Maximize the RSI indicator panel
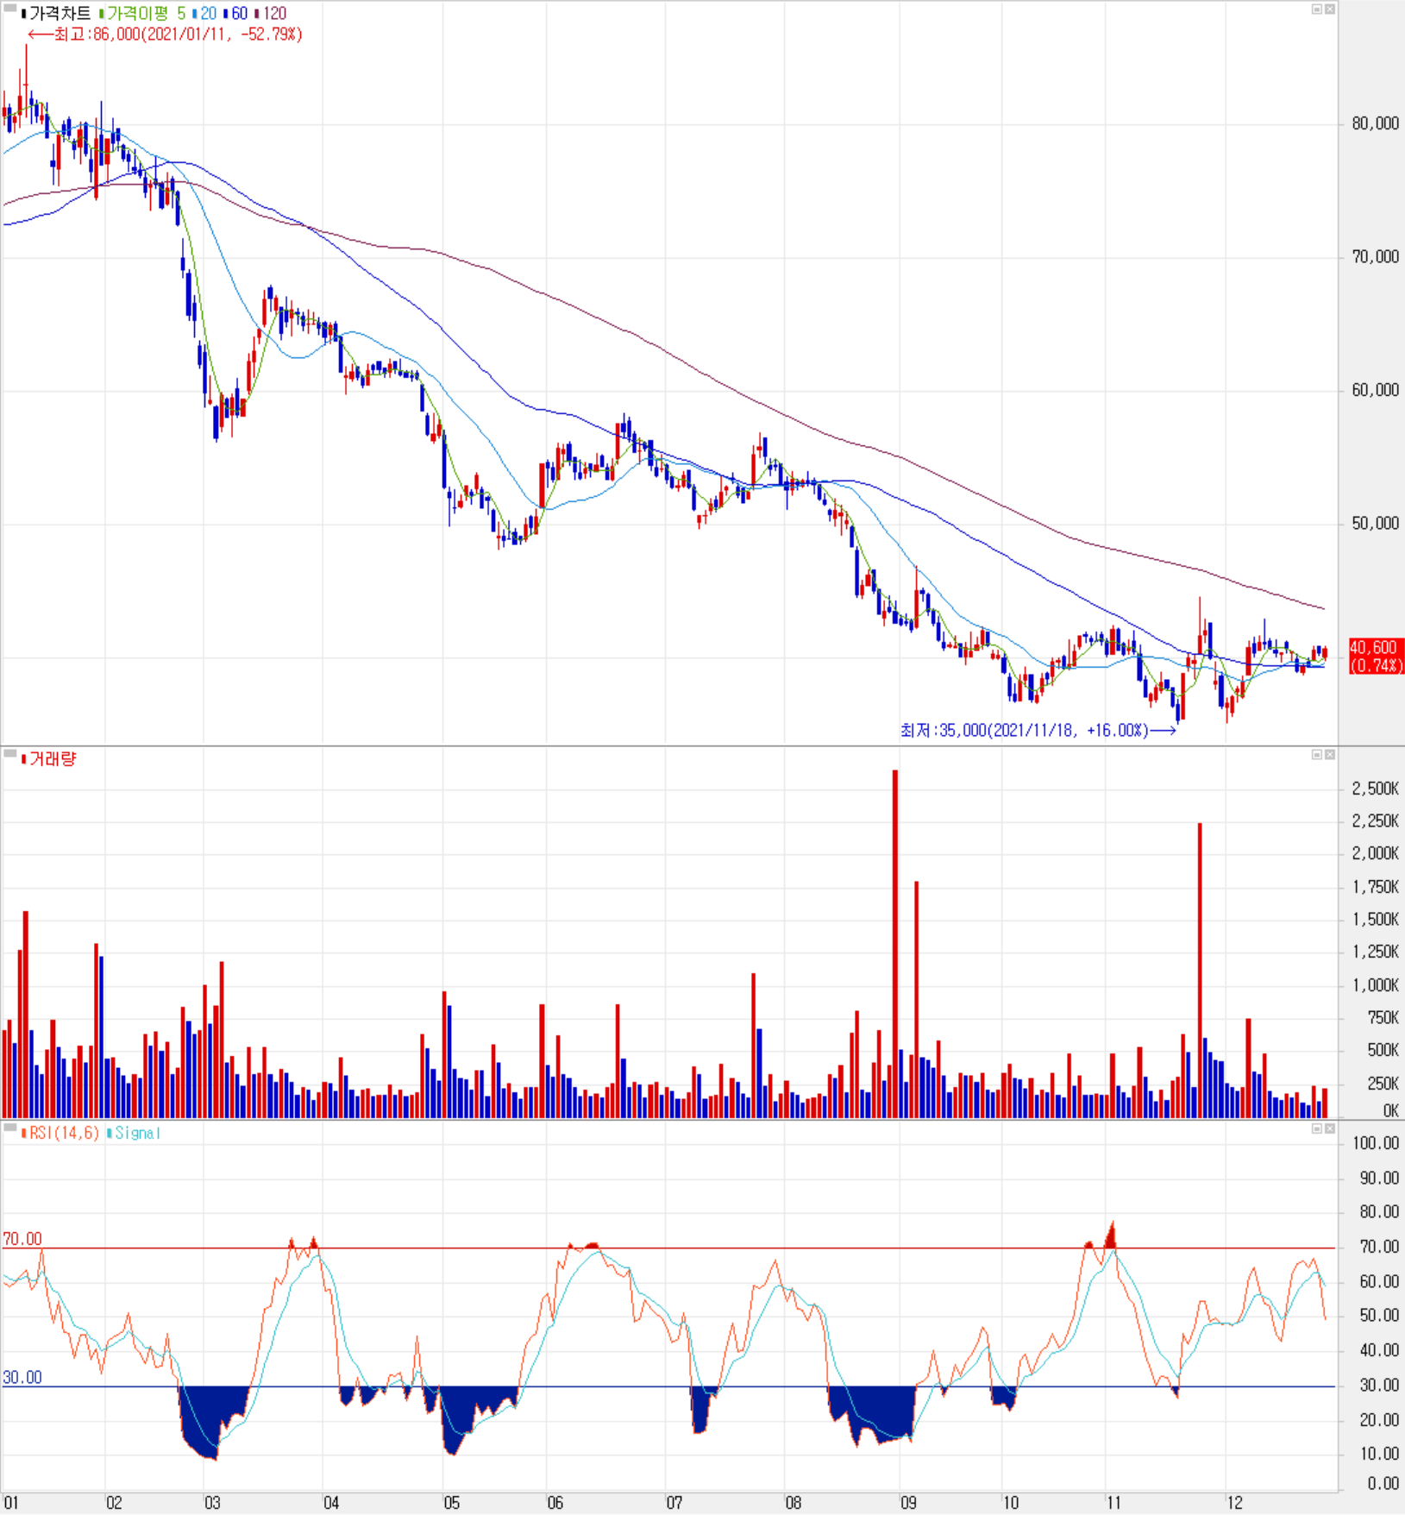Screen dimensions: 1405x1515 pyautogui.click(x=1317, y=1128)
